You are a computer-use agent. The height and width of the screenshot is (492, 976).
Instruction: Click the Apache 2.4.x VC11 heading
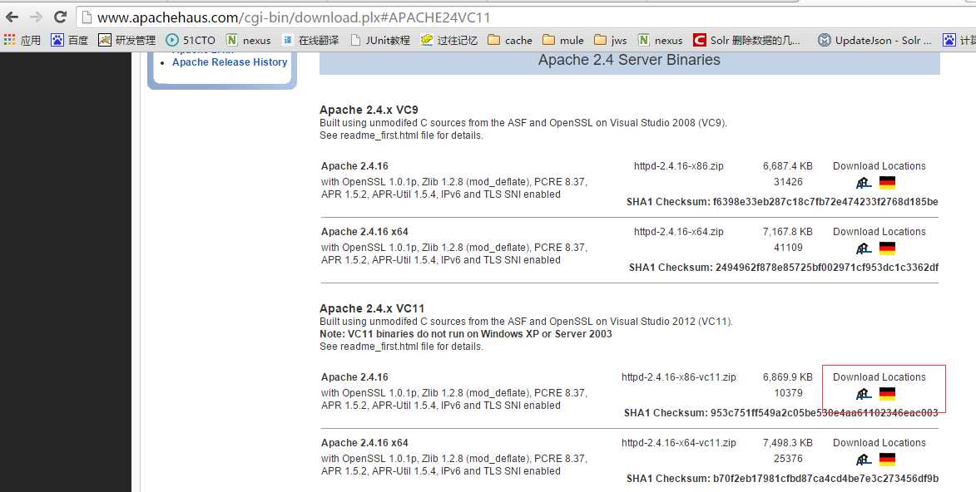[372, 308]
